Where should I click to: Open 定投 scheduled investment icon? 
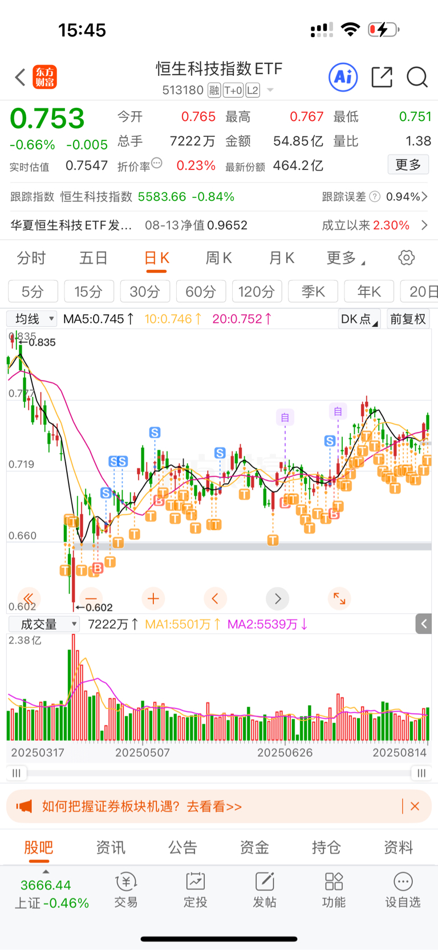coord(195,890)
